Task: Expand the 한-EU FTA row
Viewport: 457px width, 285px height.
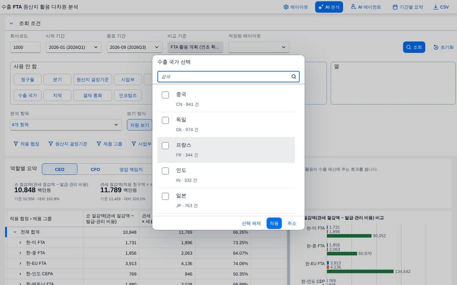Action: pos(21,263)
